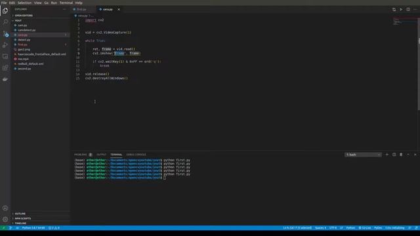Click the Explorer panel more actions ellipsis

pos(64,9)
